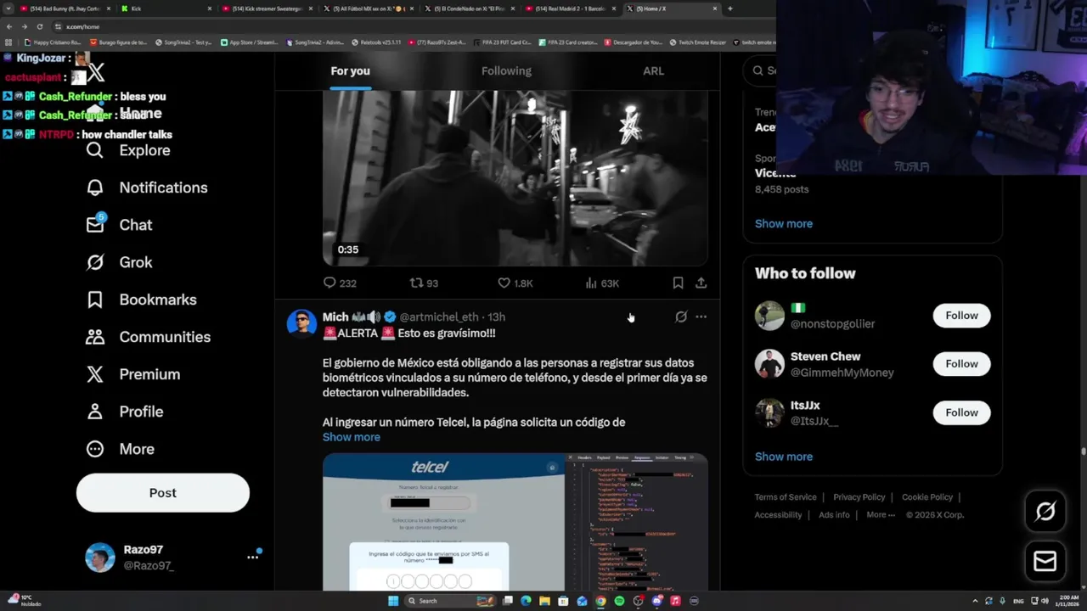Open Spotify from taskbar

[x=619, y=601]
